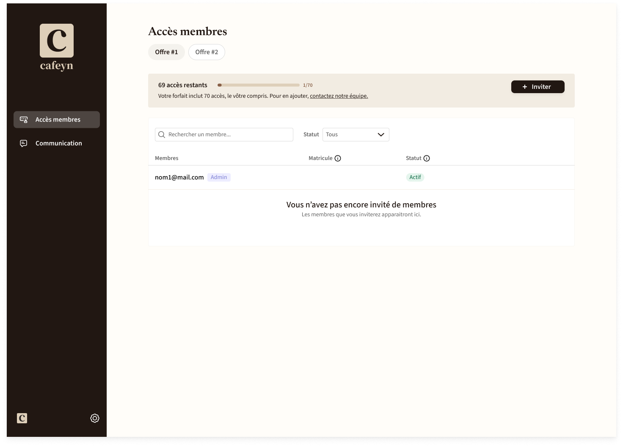Click the Accès membres sidebar icon
The height and width of the screenshot is (447, 623).
tap(24, 120)
